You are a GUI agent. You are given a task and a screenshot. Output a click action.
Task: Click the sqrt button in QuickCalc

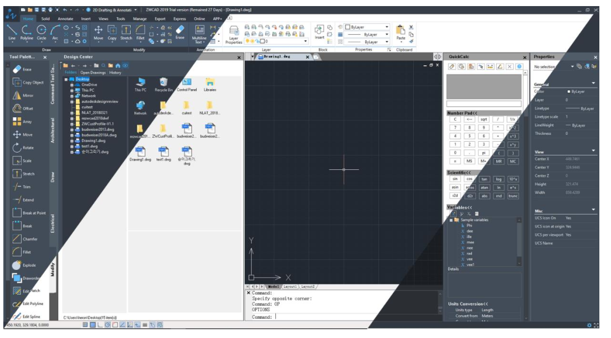tap(484, 119)
